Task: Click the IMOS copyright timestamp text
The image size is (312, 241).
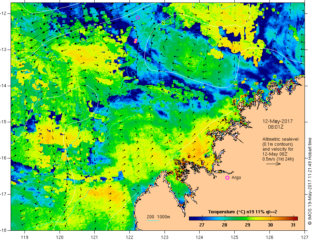Action: [310, 181]
